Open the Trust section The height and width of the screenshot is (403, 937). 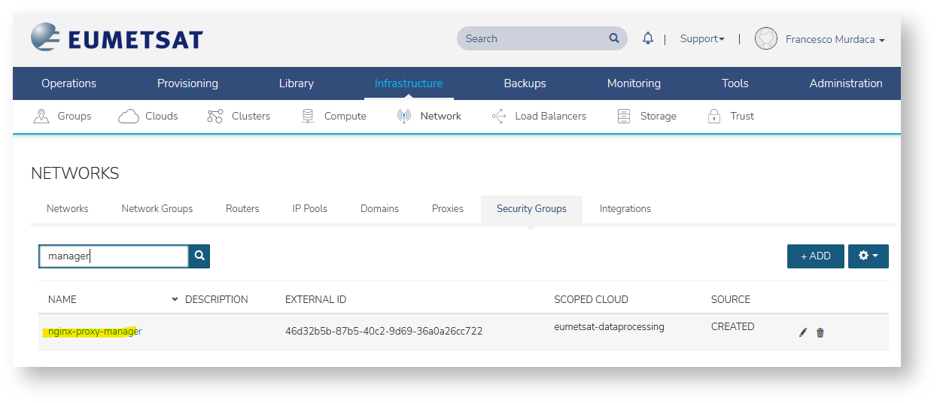[730, 116]
